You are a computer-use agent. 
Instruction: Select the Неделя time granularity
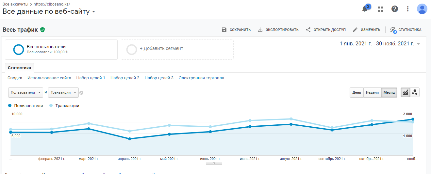point(372,92)
